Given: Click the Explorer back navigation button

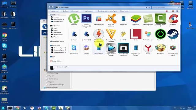Looking at the screenshot, I should pyautogui.click(x=50, y=7).
